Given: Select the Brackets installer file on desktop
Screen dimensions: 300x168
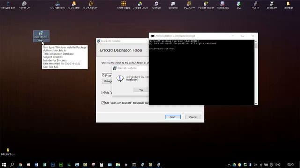Looking at the screenshot, I should pos(41,36).
